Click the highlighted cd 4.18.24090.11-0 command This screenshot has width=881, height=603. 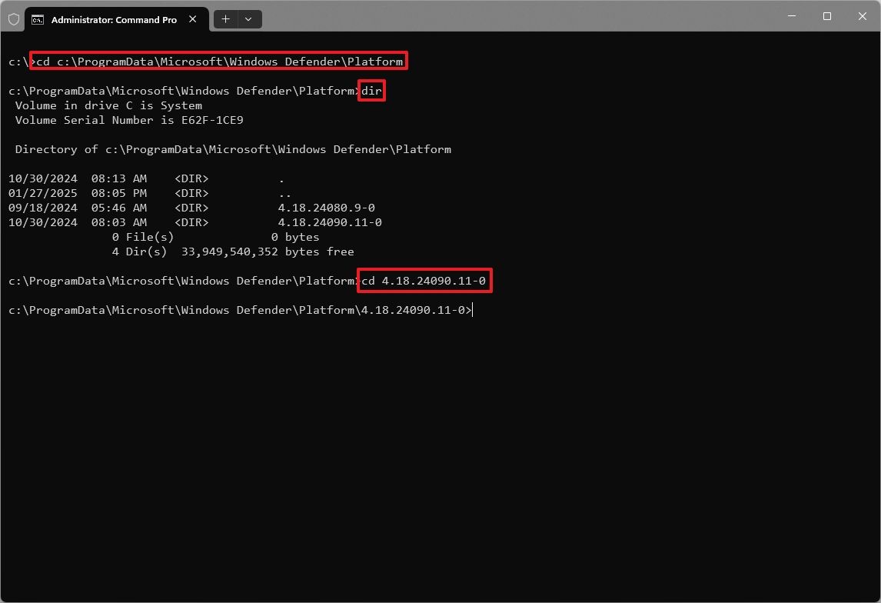(x=424, y=281)
